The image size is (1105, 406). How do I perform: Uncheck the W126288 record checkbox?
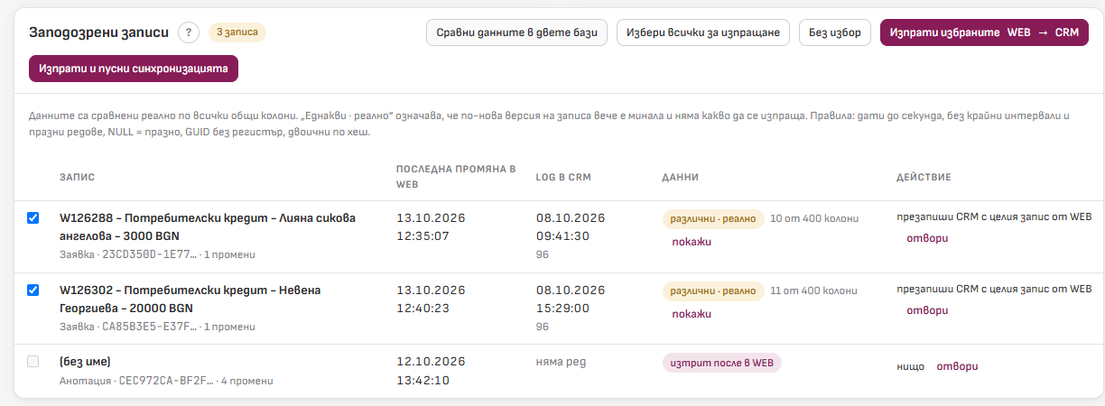[x=33, y=218]
